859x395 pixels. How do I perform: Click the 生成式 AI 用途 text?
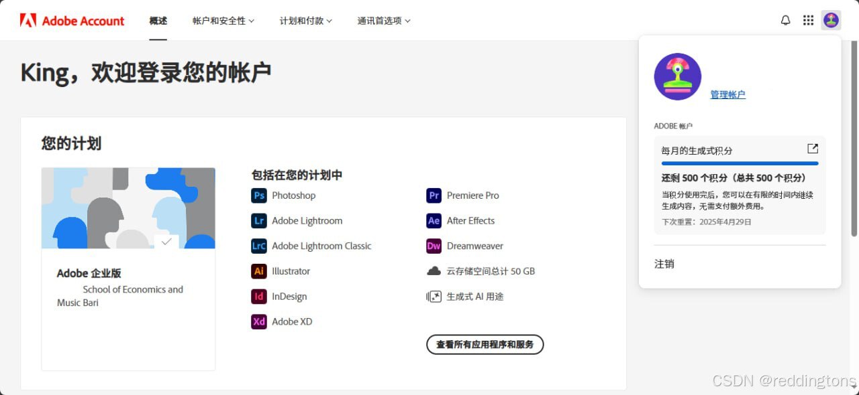coord(475,297)
